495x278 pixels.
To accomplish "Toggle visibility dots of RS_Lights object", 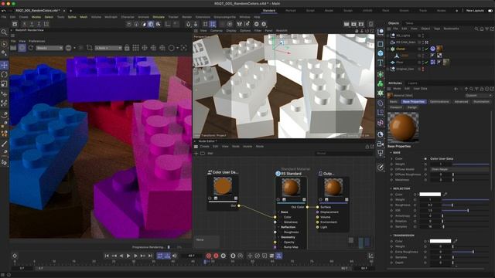I will click(423, 36).
